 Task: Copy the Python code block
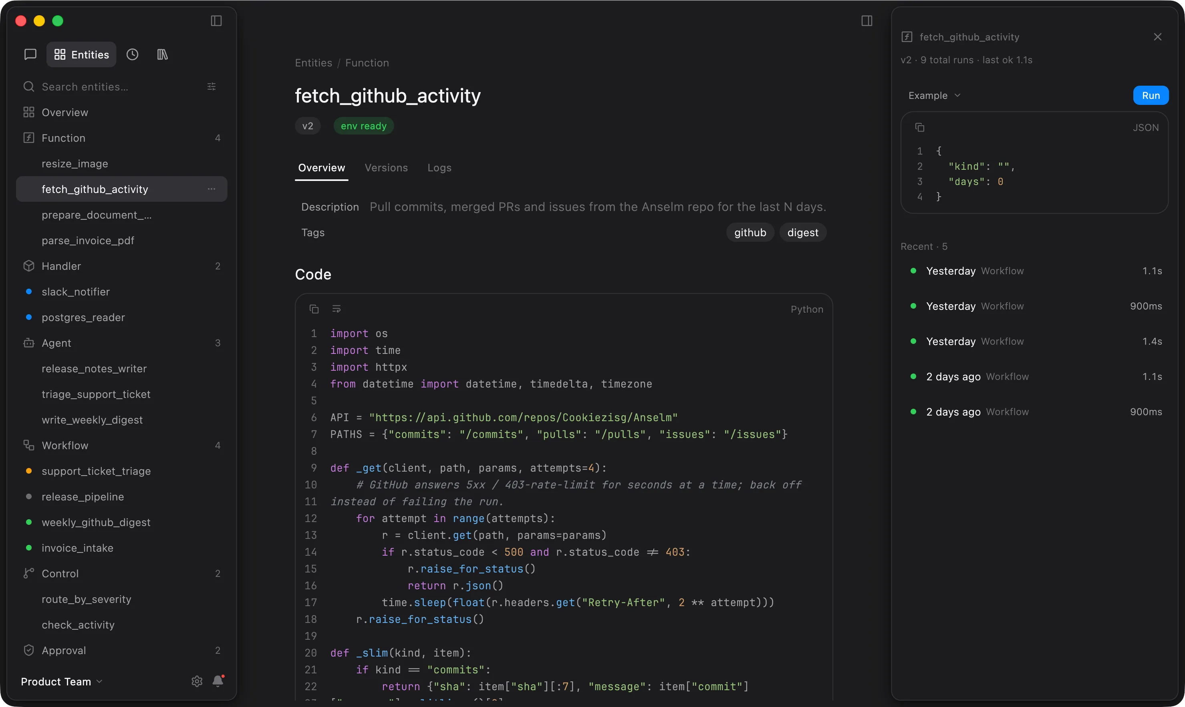pyautogui.click(x=314, y=309)
